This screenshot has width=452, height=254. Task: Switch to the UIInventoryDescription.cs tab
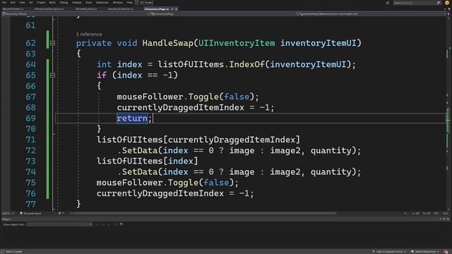tap(49, 9)
